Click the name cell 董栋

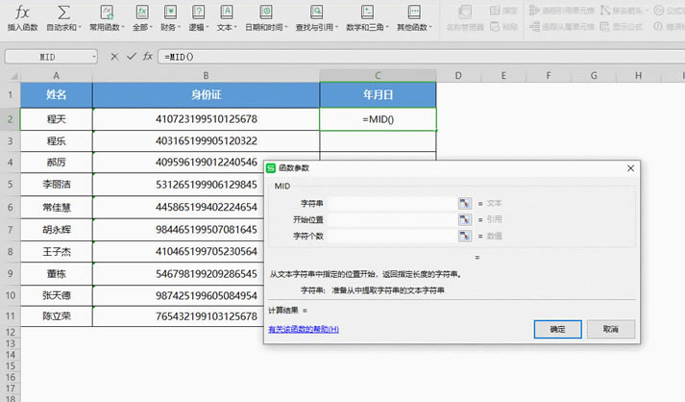(57, 274)
